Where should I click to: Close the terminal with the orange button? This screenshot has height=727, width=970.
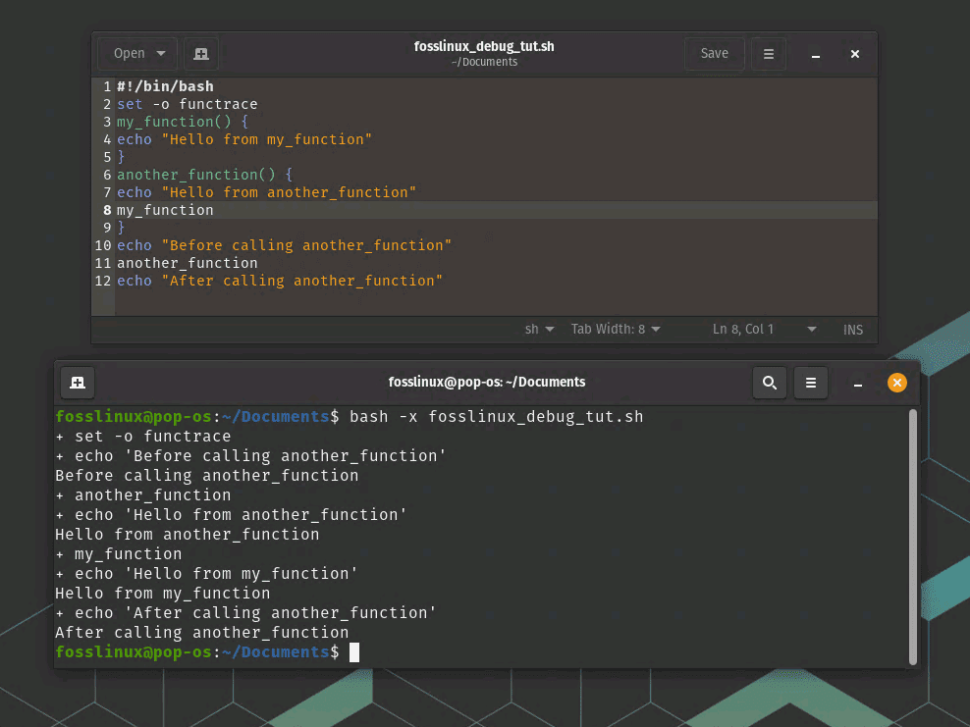[896, 383]
